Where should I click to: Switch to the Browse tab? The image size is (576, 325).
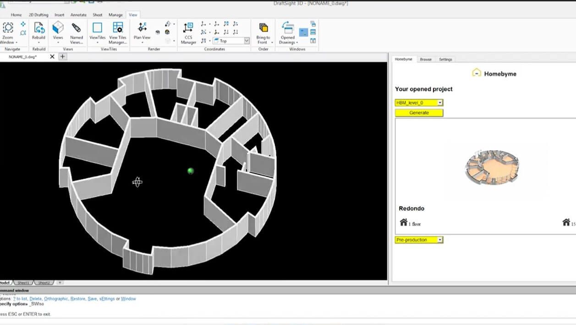[427, 59]
